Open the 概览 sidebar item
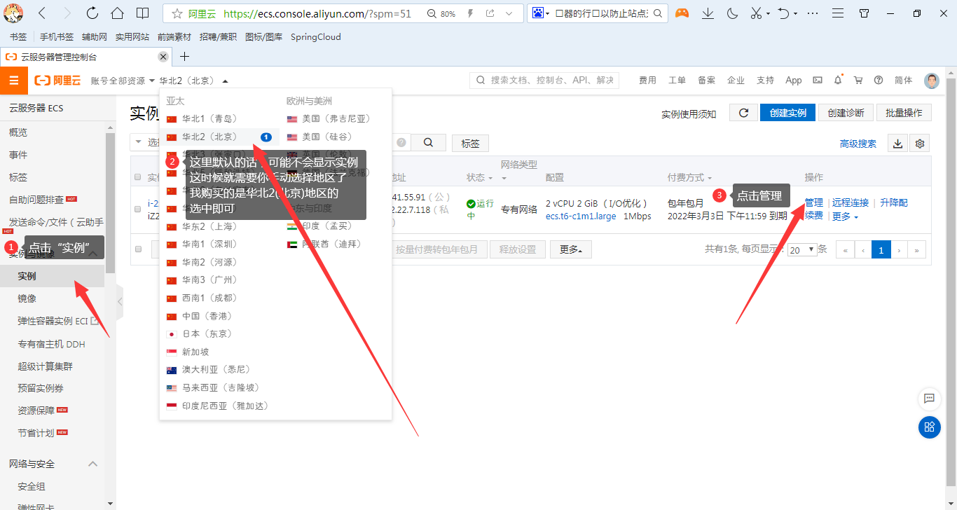Screen dimensions: 957x510 click(x=18, y=132)
